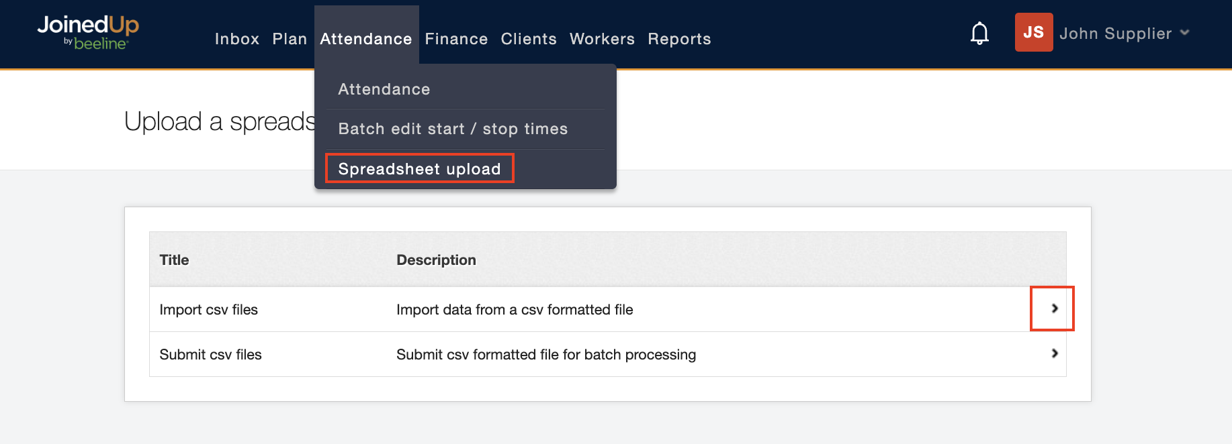Click the Description column header
The image size is (1232, 444).
436,260
